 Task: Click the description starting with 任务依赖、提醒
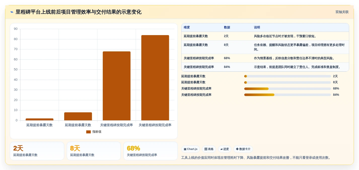pos(299,47)
